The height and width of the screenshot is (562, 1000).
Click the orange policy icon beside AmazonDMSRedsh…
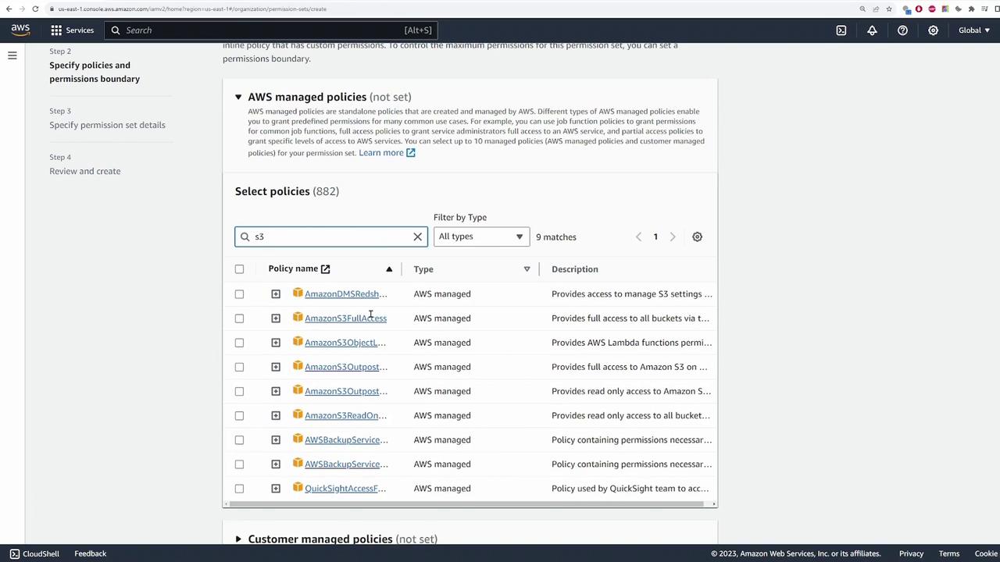(x=298, y=293)
